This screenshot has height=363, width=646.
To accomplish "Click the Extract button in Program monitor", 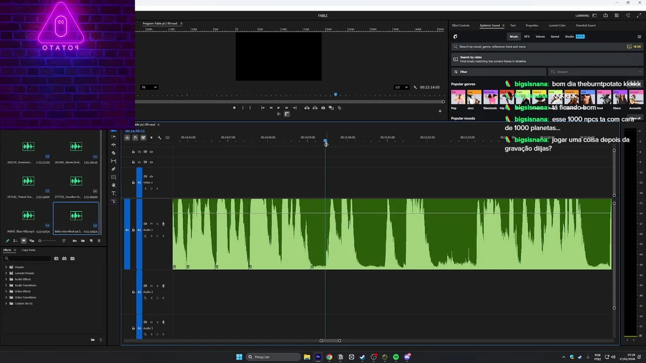I will tap(315, 108).
